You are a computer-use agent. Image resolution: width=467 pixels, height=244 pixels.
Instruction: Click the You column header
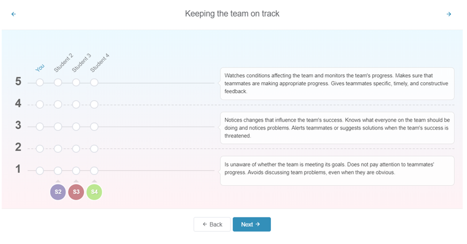[x=40, y=68]
